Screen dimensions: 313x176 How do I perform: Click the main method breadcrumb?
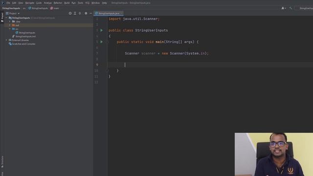pos(55,8)
